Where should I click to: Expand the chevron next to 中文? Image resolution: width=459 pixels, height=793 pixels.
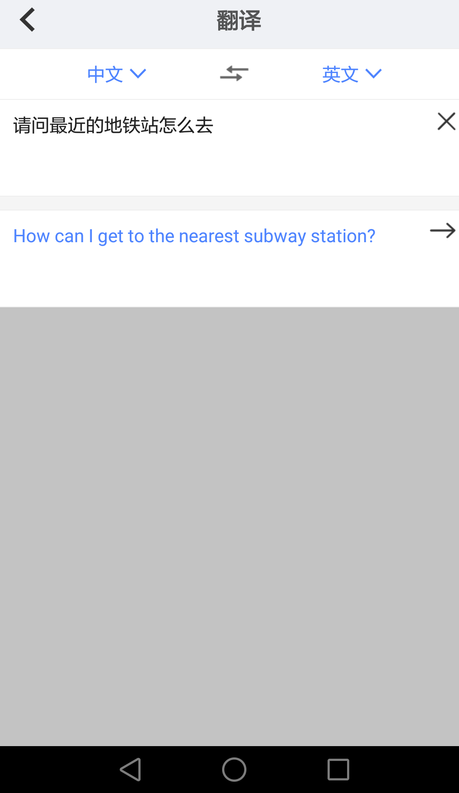tap(138, 74)
